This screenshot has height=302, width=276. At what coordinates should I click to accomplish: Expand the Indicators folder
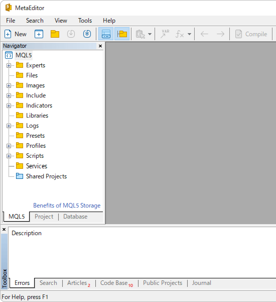coord(9,106)
